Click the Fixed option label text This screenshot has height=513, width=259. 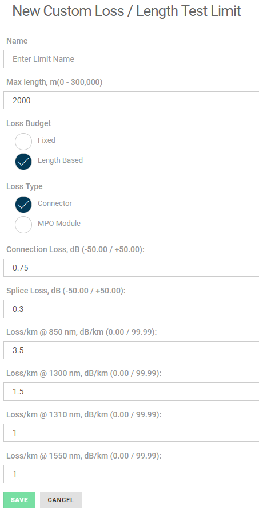[x=46, y=140]
